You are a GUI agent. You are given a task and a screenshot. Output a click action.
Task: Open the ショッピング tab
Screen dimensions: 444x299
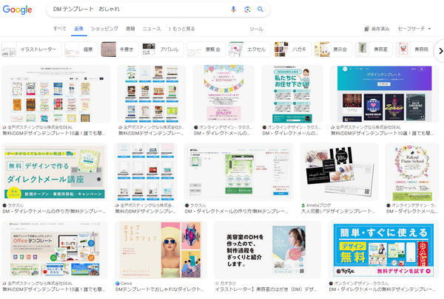pos(104,29)
